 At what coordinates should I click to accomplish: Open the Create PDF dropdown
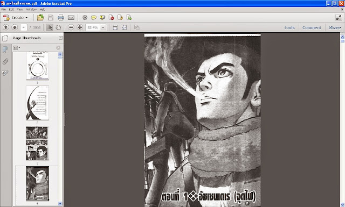(16, 18)
